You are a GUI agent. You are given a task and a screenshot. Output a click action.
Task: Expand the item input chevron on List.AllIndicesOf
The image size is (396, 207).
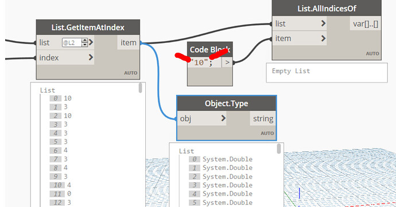pos(323,38)
